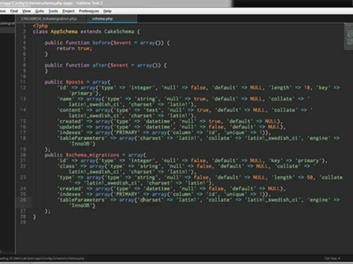Click 'indexes' key on line 25
This screenshot has width=353, height=264.
click(x=70, y=194)
